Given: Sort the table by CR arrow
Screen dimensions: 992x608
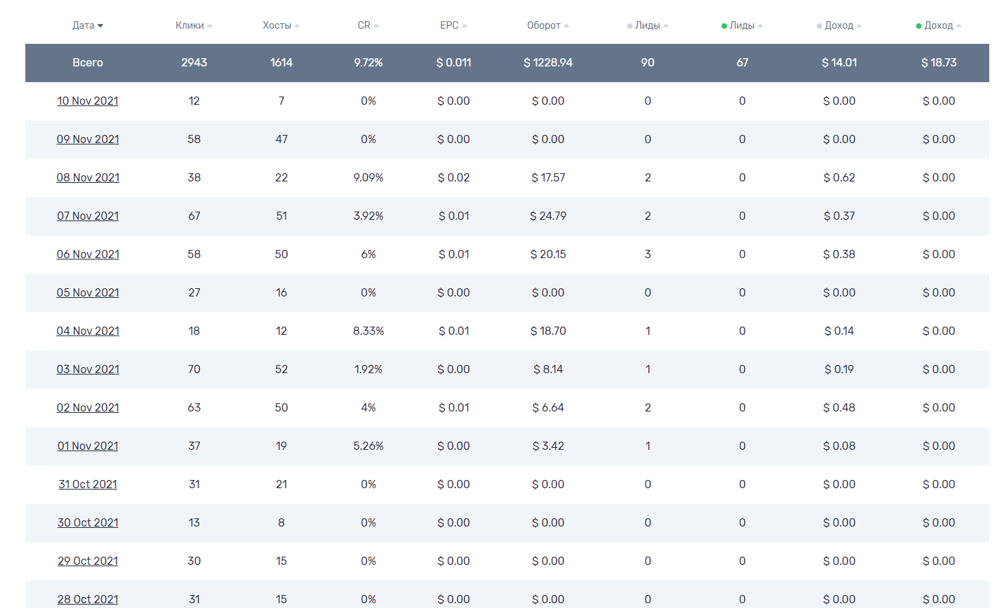Looking at the screenshot, I should coord(377,26).
